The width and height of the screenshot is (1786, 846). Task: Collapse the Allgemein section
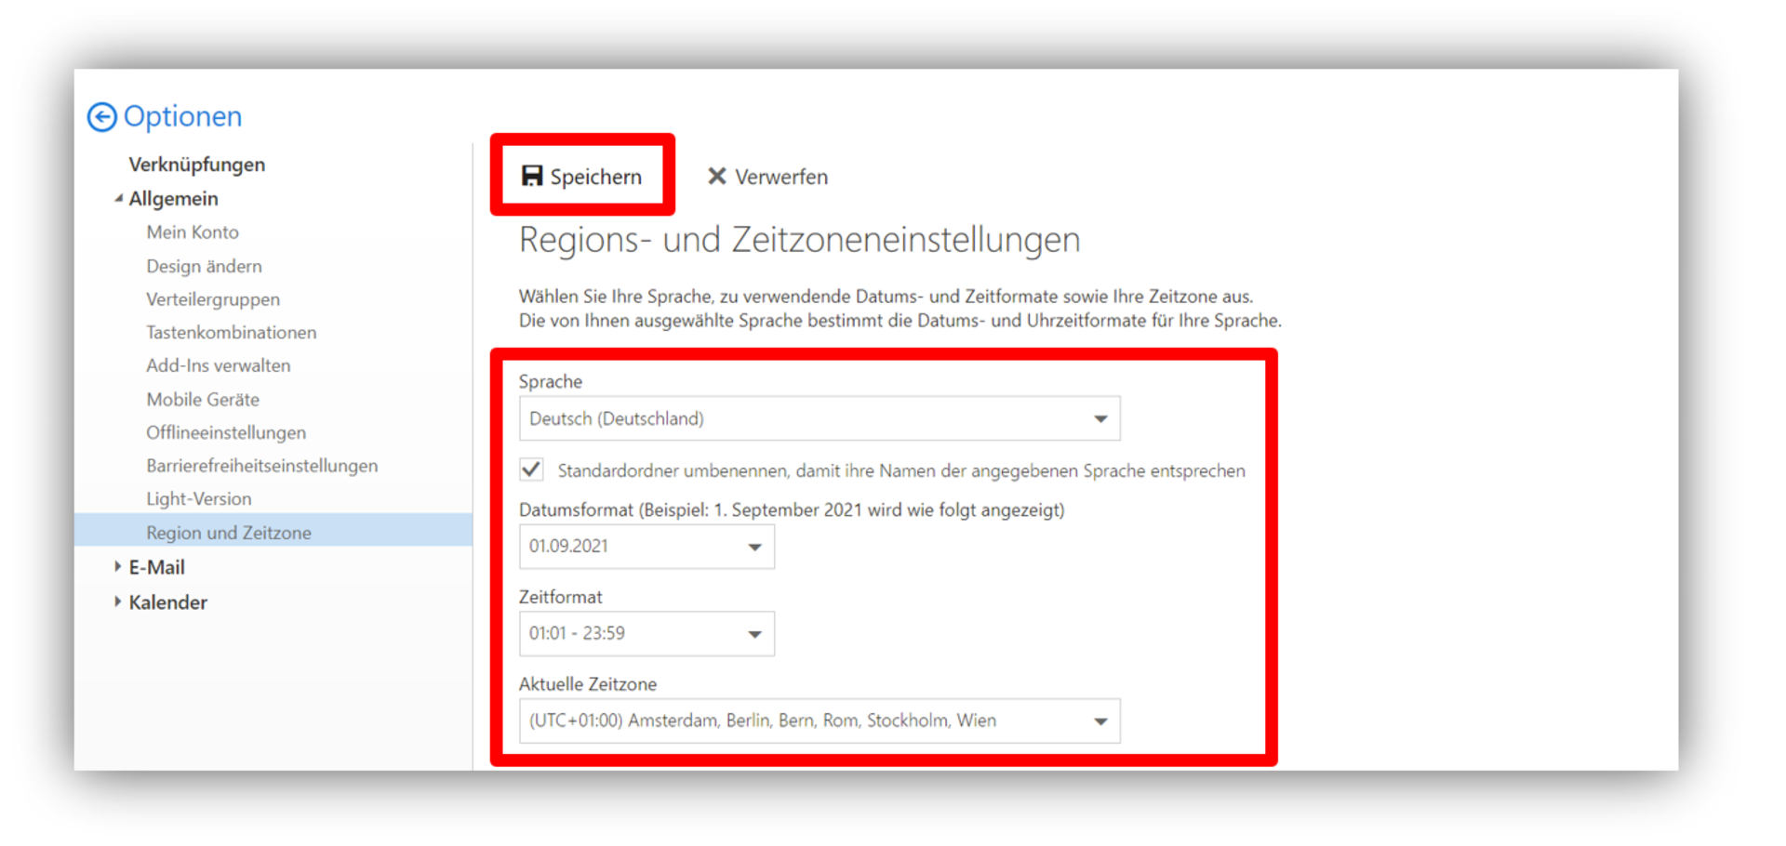tap(118, 199)
